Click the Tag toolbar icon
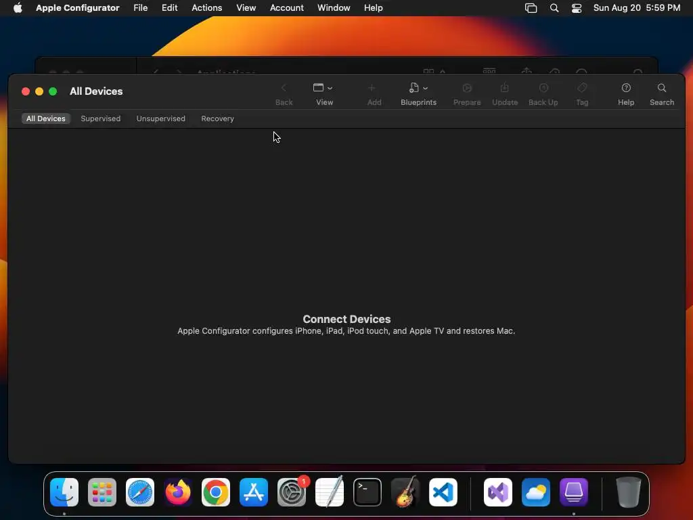 (x=582, y=88)
